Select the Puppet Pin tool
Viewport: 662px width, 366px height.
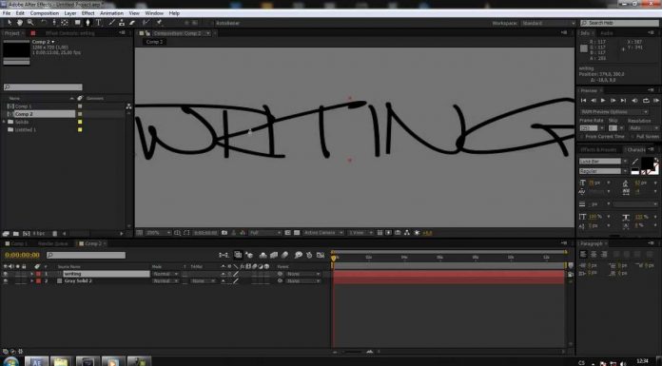160,23
